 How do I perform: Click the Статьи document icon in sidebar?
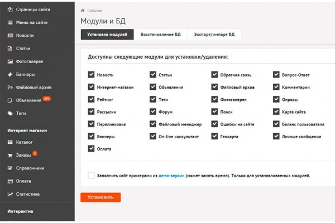(10, 49)
